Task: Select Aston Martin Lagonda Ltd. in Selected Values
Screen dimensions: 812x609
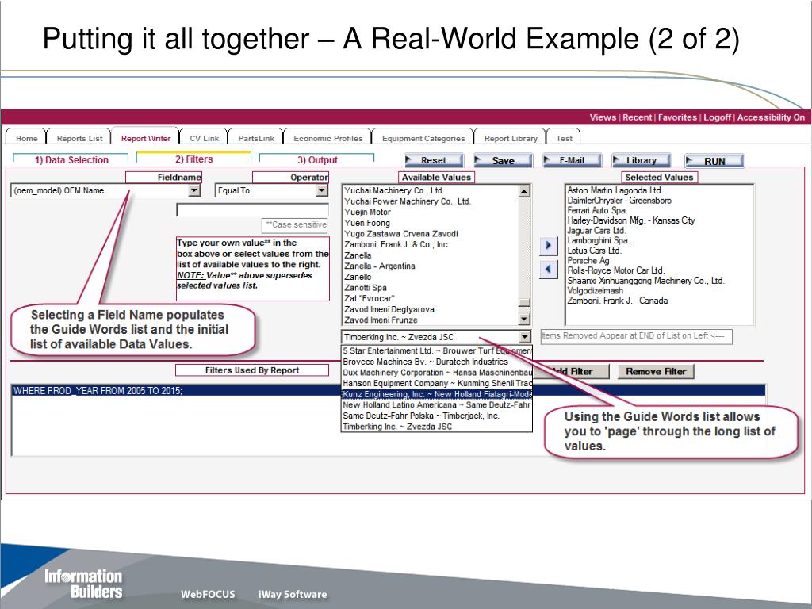Action: pyautogui.click(x=615, y=190)
